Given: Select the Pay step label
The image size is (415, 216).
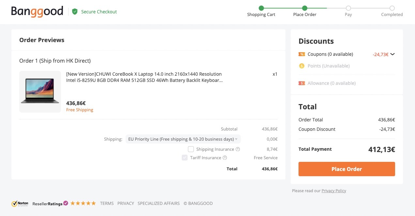Looking at the screenshot, I should coord(348,14).
